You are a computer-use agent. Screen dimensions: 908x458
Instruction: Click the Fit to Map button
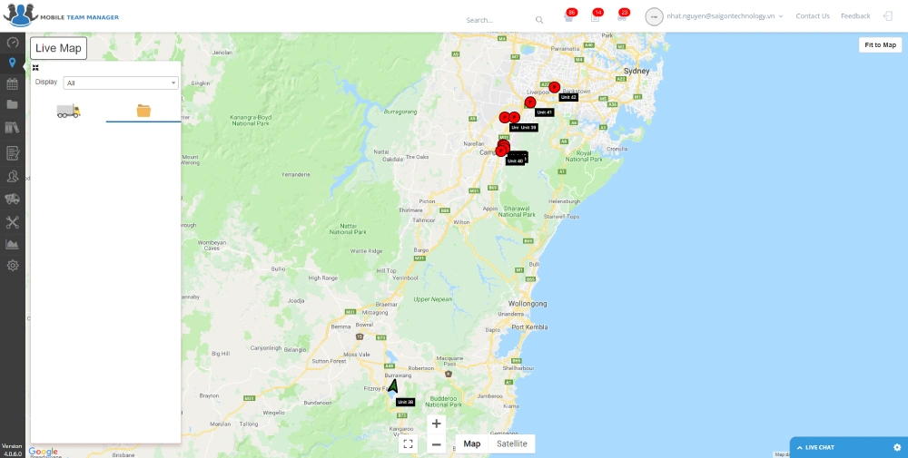(x=879, y=44)
